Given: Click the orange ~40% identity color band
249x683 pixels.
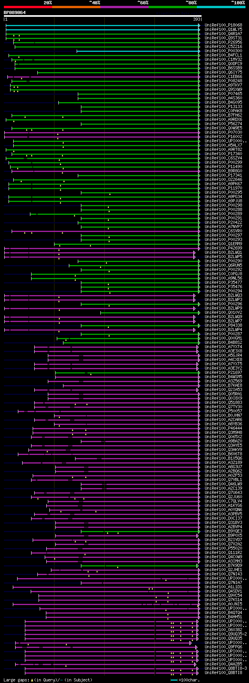Looking at the screenshot, I should coord(76,7).
